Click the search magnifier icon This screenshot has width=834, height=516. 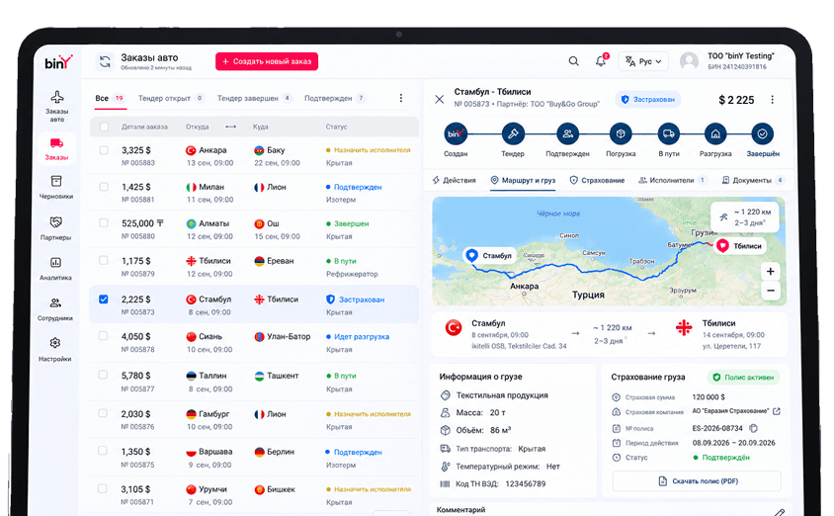click(x=573, y=61)
